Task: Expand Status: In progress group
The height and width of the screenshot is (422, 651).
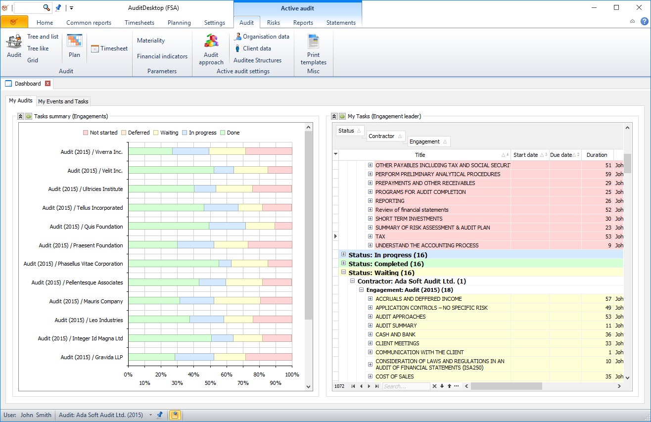Action: coord(343,254)
